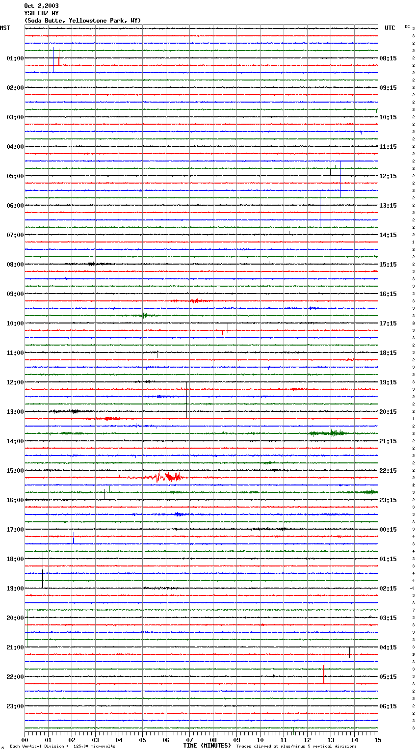Click the "Each Vertical Division = 125.00 microvolts" note
This screenshot has height=753, width=417.
[x=62, y=746]
